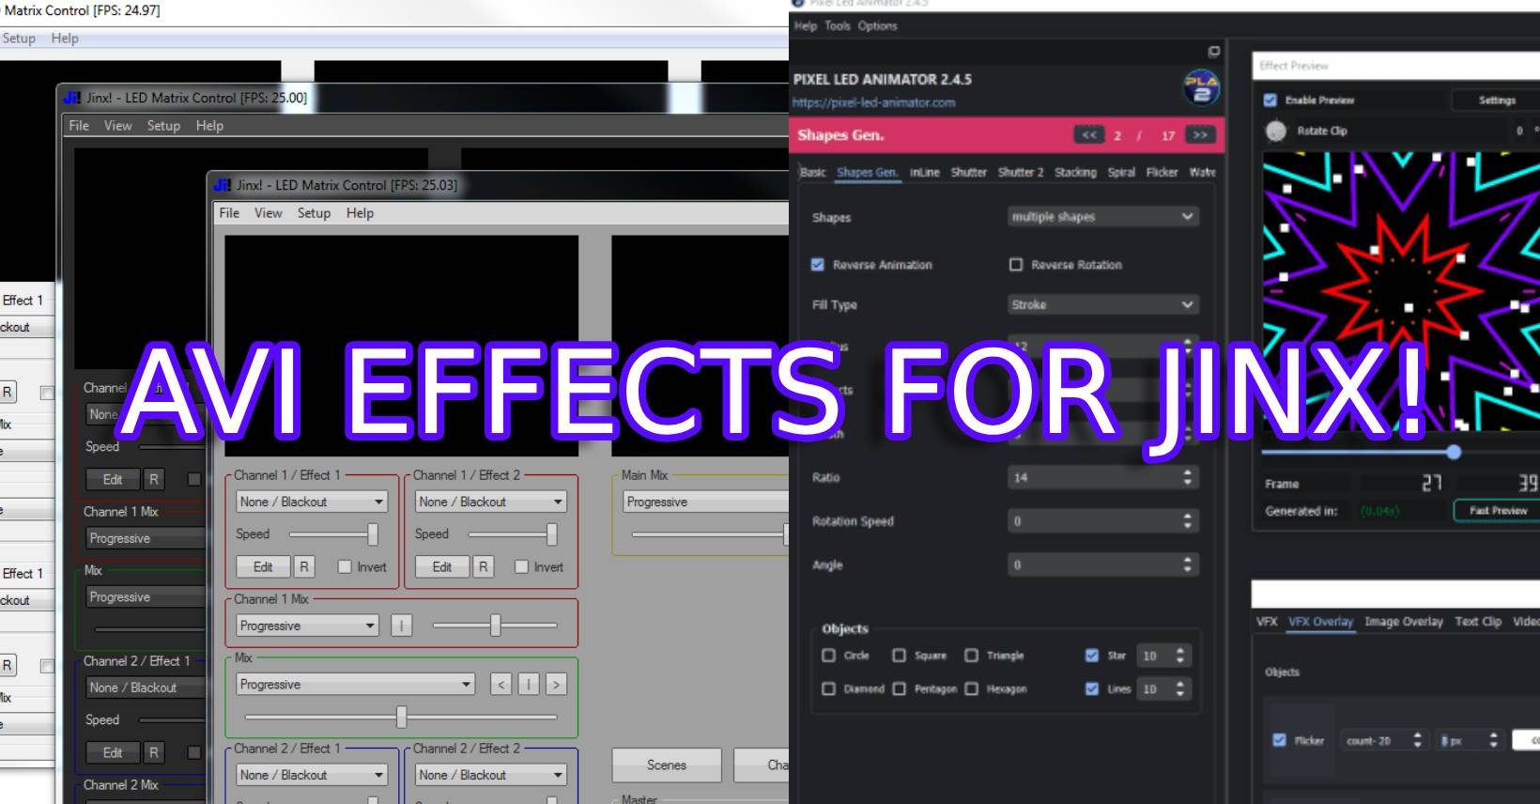
Task: Go to previous effect with << button
Action: pos(1088,135)
